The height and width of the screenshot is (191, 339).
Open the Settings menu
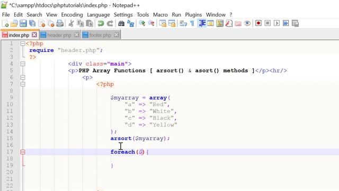coord(123,15)
